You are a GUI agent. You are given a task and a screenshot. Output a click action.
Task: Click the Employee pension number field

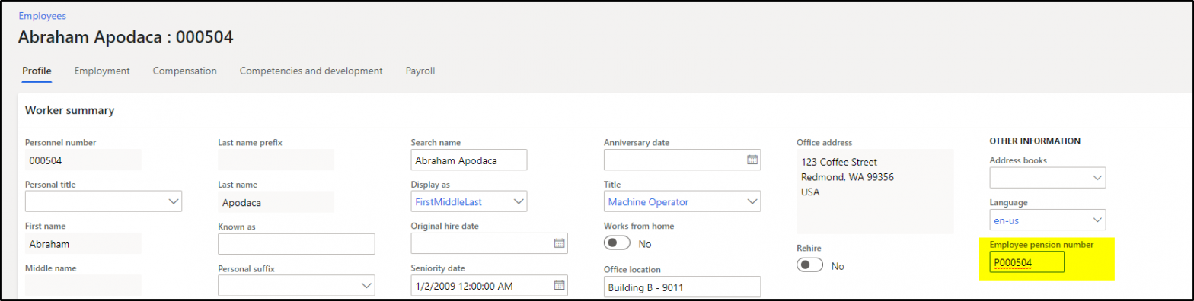(1026, 262)
